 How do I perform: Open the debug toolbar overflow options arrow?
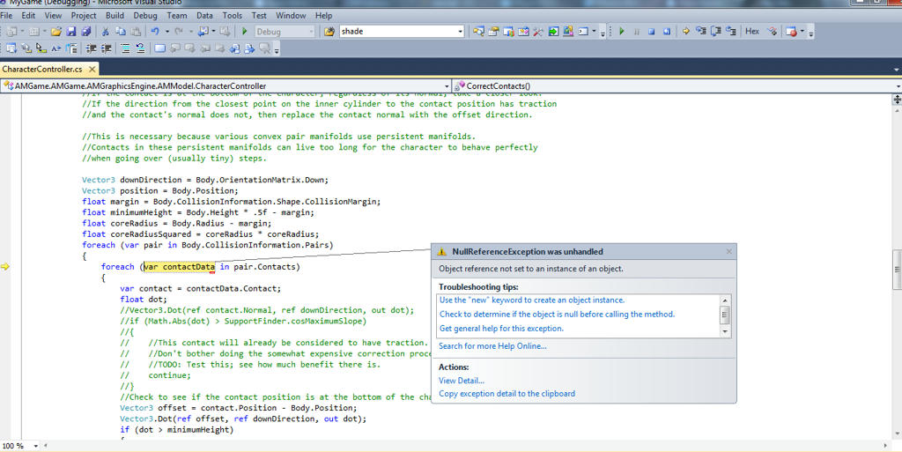tap(811, 33)
